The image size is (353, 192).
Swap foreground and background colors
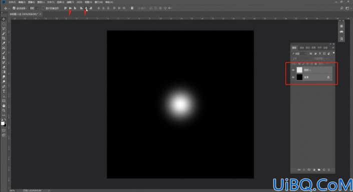[x=6, y=119]
